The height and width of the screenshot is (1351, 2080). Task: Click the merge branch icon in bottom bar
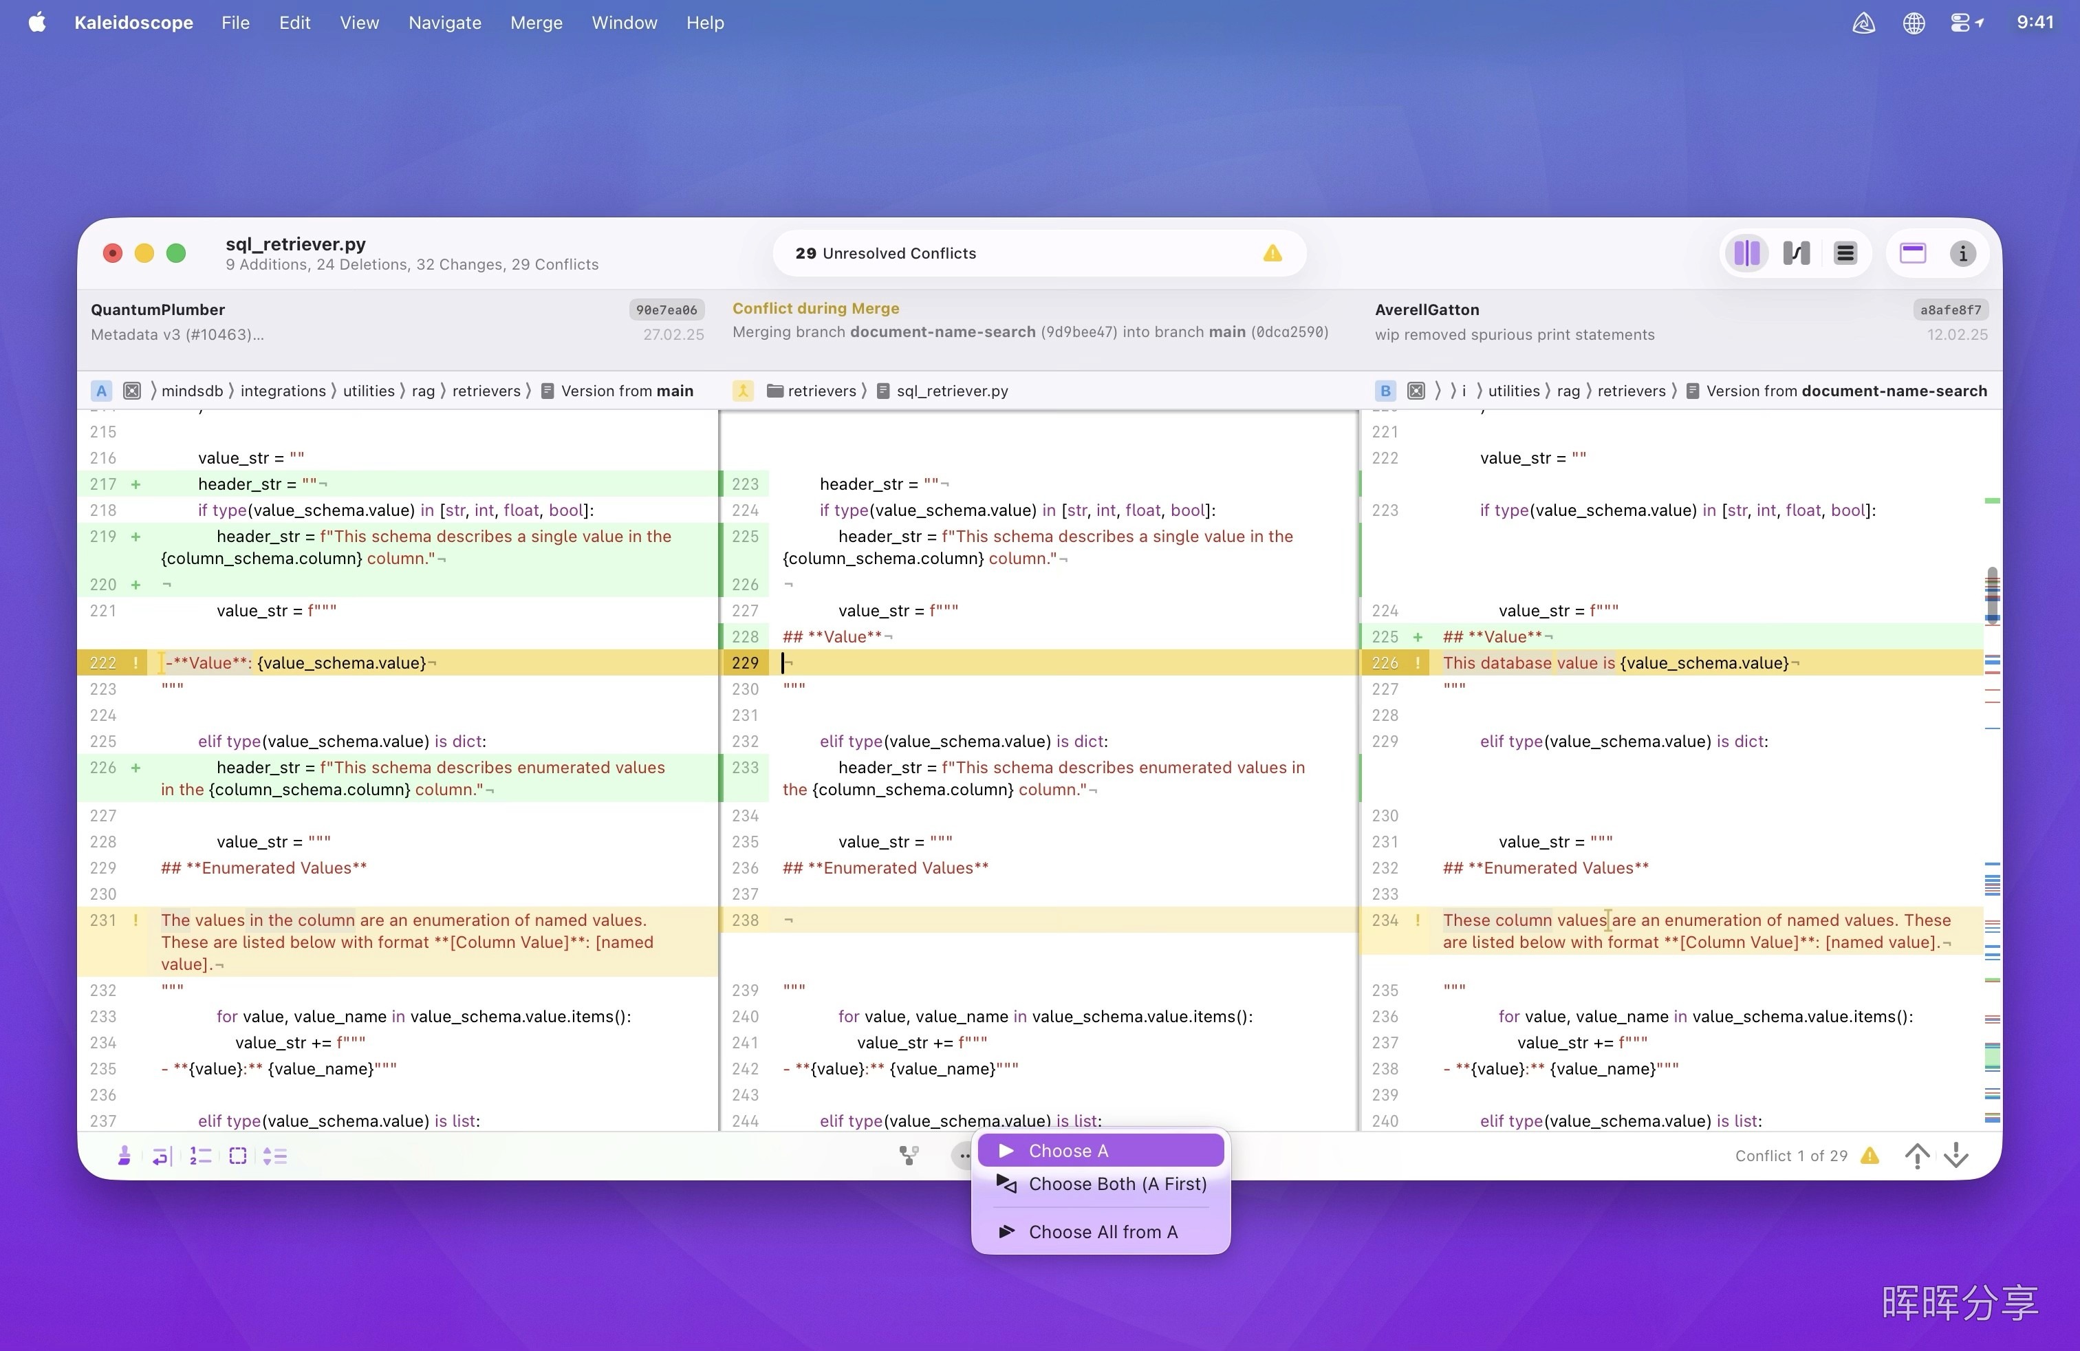(x=909, y=1155)
